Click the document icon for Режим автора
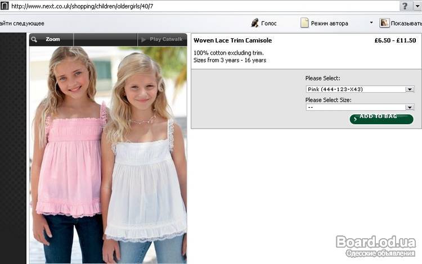422x264 pixels. click(x=304, y=23)
